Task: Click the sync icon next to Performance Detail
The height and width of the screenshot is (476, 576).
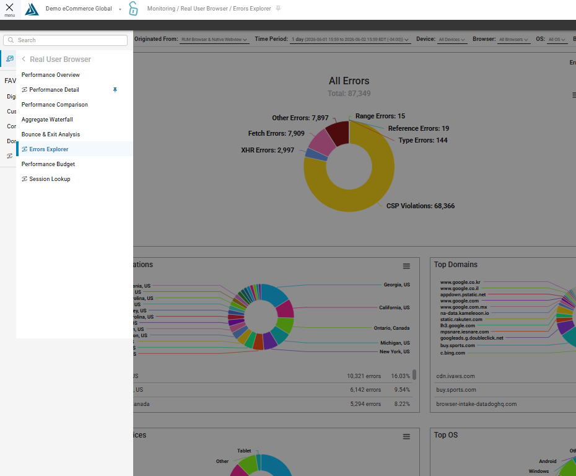Action: [x=24, y=90]
